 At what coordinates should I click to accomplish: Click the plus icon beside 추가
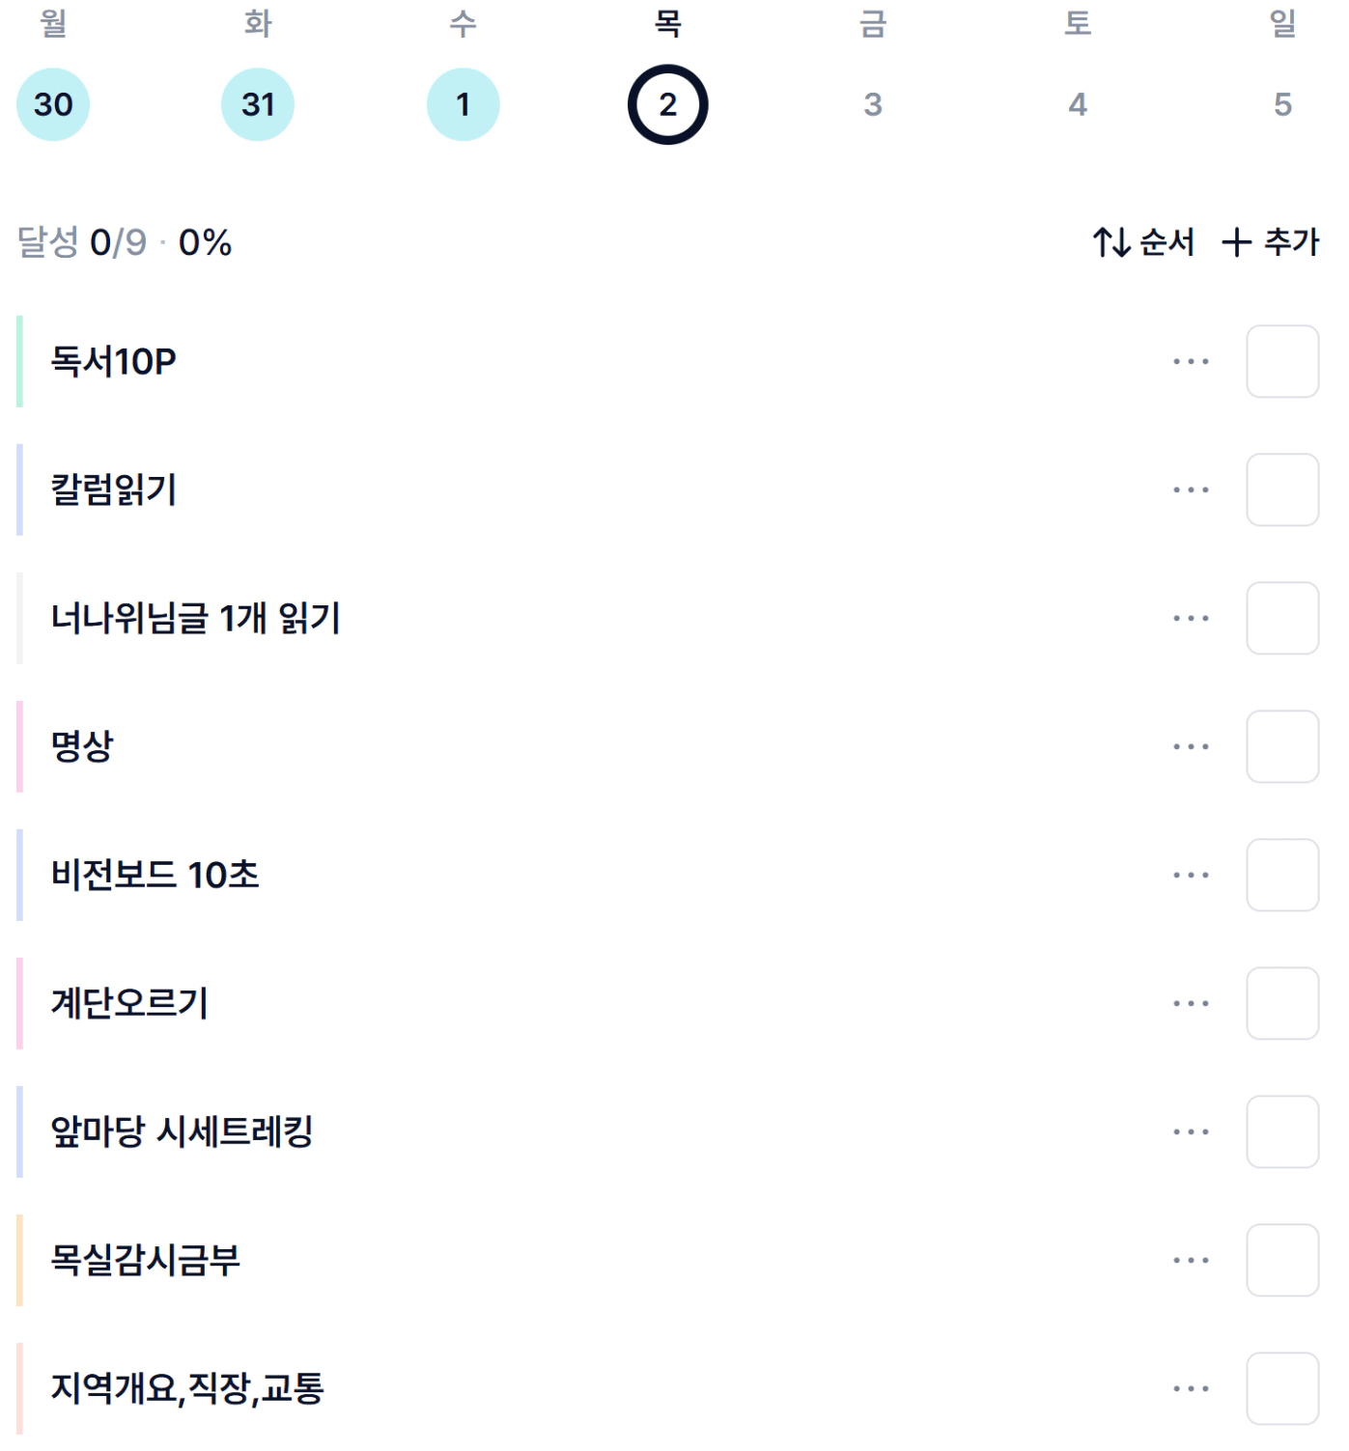[1236, 242]
